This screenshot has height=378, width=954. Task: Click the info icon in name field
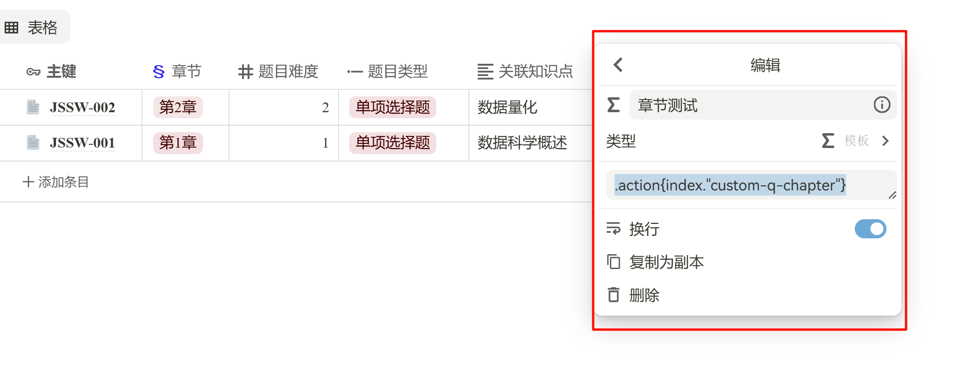(881, 105)
